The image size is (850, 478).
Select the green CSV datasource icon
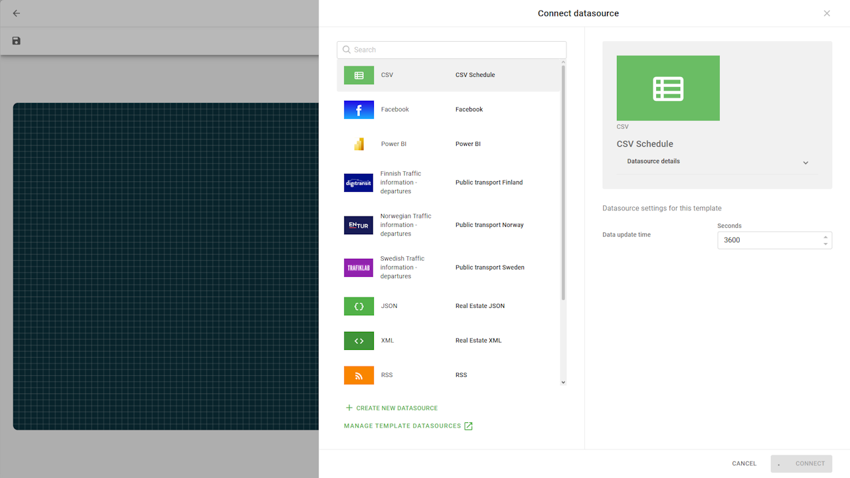coord(359,76)
